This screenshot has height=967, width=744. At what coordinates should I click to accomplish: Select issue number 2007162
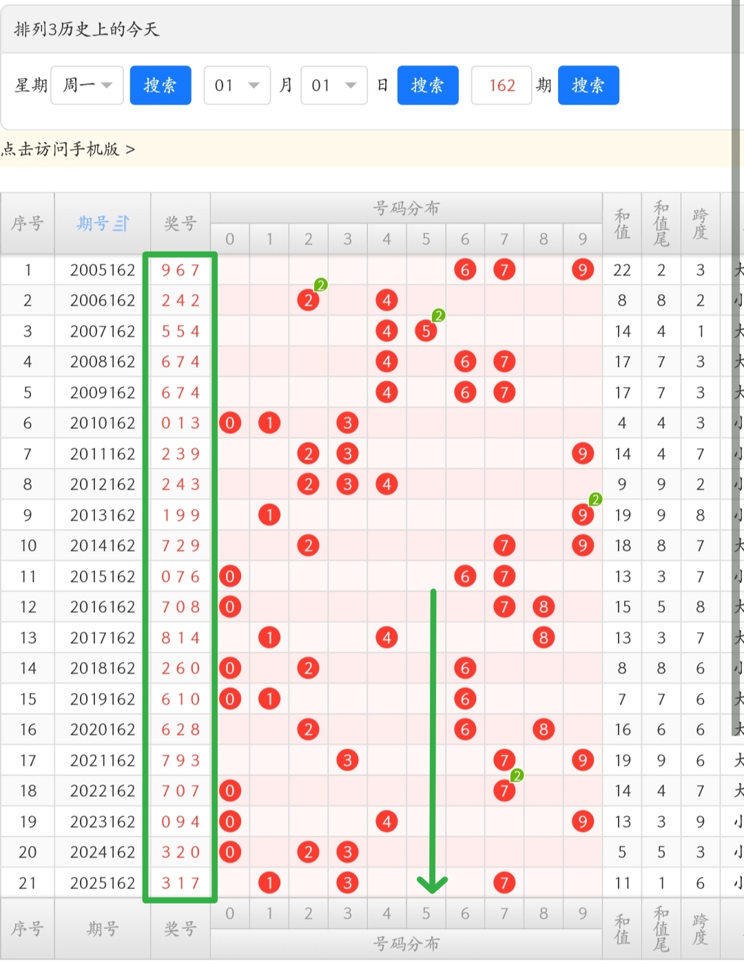[x=103, y=331]
